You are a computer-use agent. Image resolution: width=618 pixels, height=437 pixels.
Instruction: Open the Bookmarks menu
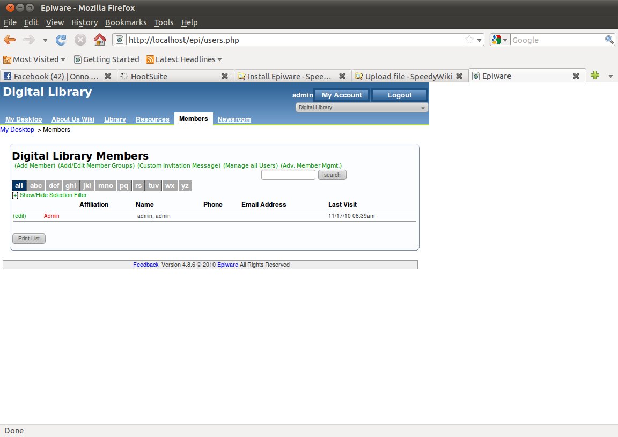(126, 22)
